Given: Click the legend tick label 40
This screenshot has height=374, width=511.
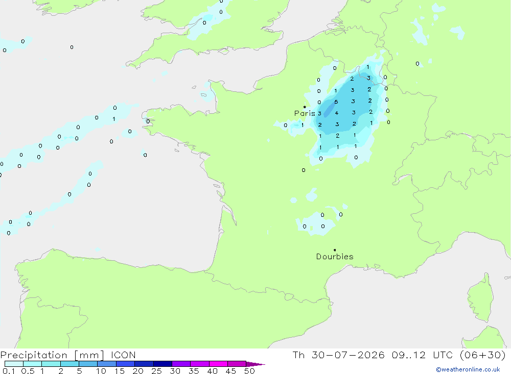Looking at the screenshot, I should 212,371.
